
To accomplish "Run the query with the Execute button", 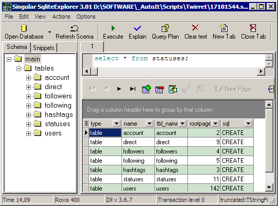I will (x=113, y=32).
